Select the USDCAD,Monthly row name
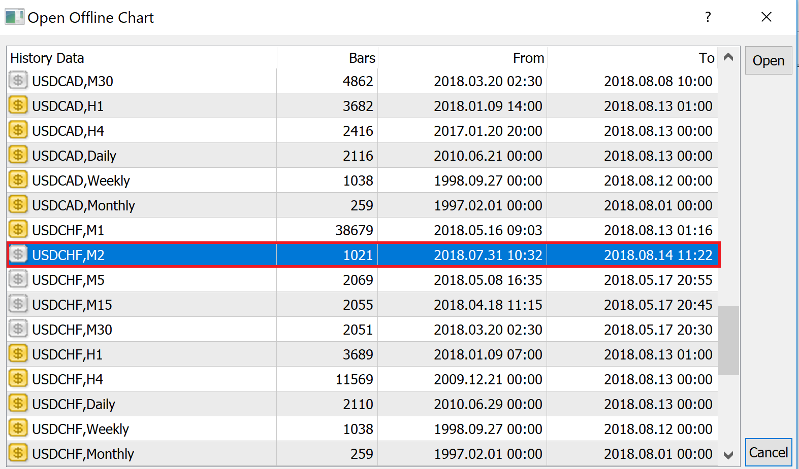799x469 pixels. point(84,205)
